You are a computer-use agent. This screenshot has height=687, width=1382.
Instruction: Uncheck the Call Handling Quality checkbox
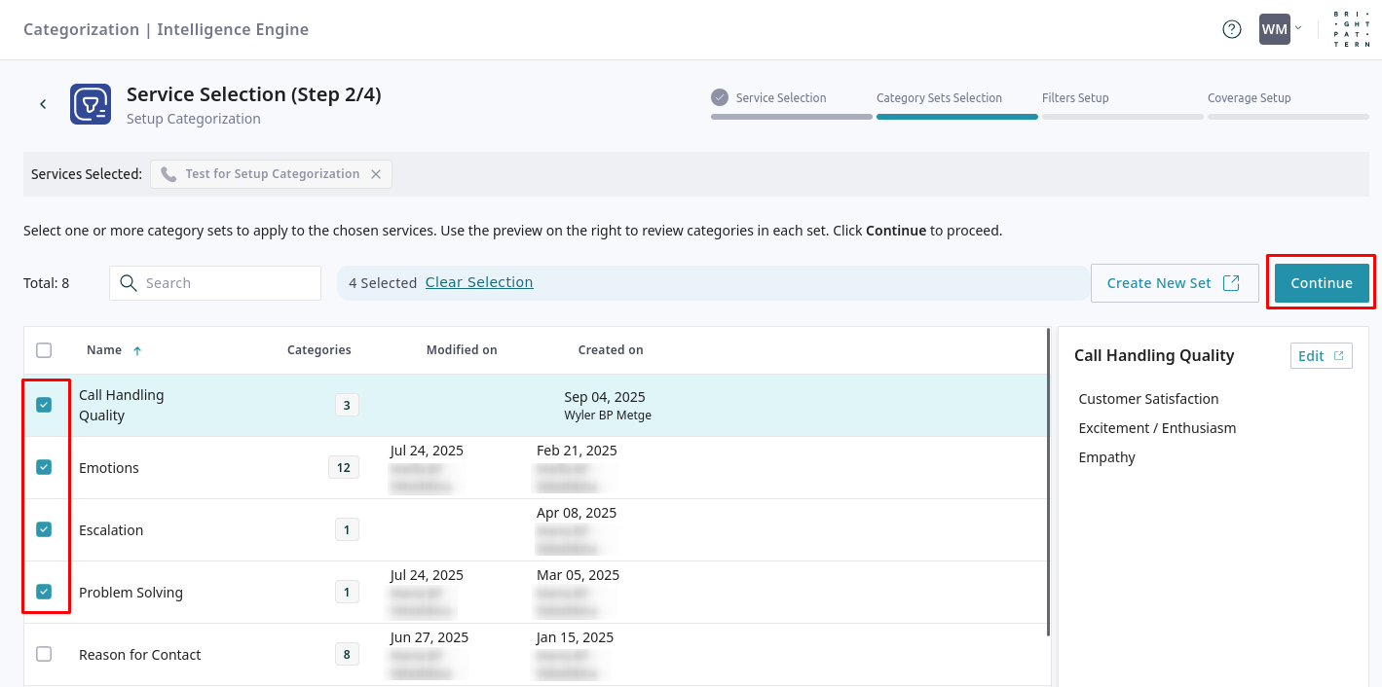coord(44,405)
